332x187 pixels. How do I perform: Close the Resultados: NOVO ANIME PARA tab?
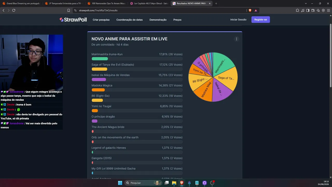coord(209,3)
